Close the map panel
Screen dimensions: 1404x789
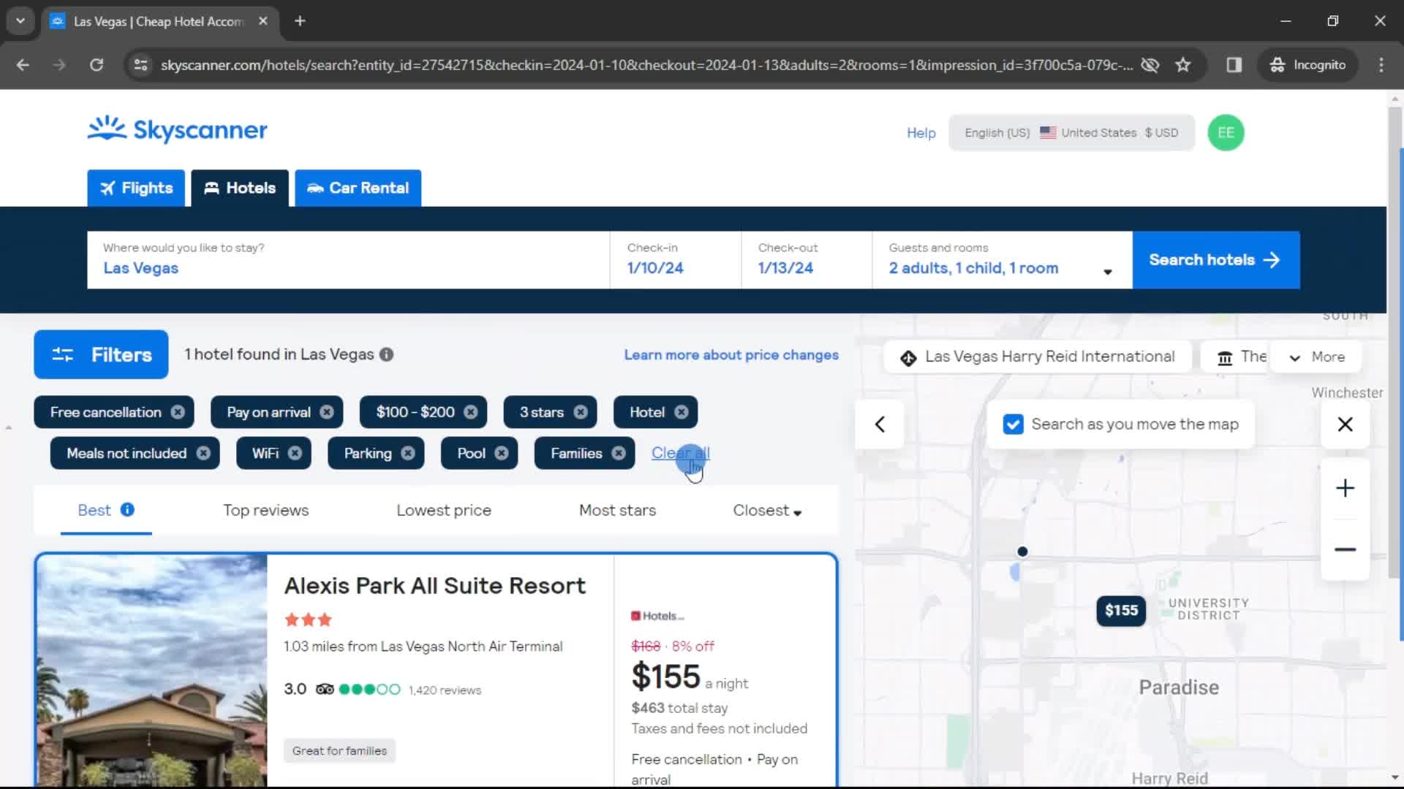(x=1345, y=424)
